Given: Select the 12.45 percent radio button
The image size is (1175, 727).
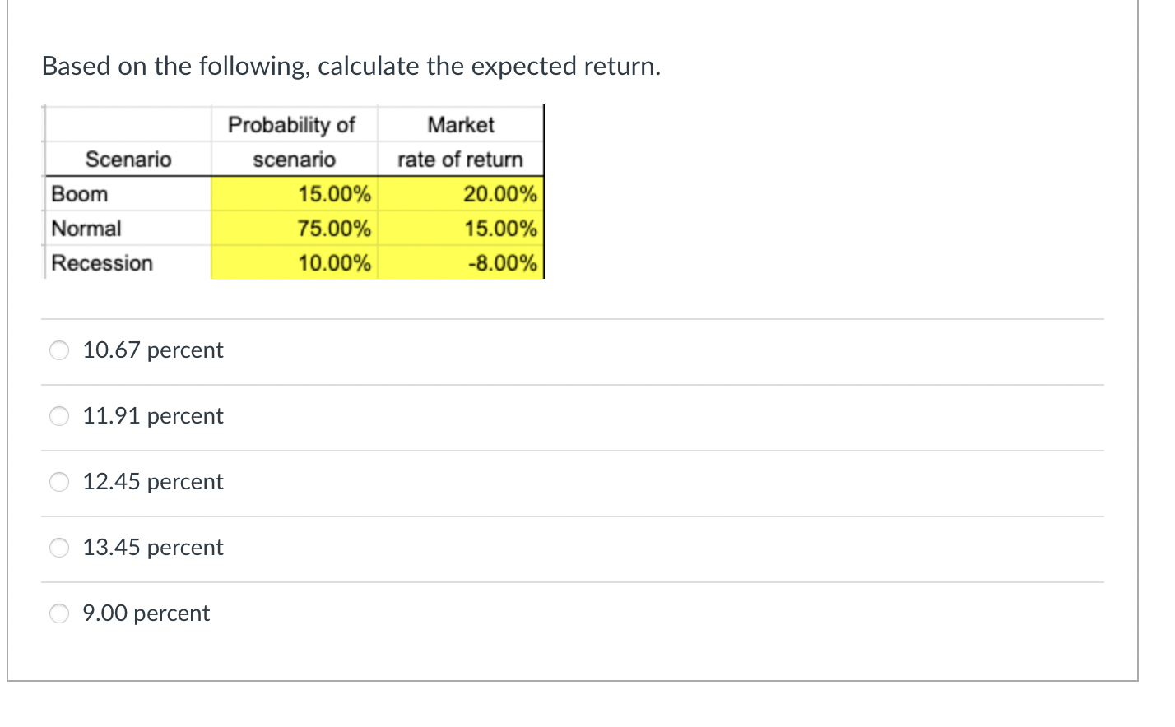Looking at the screenshot, I should point(58,482).
